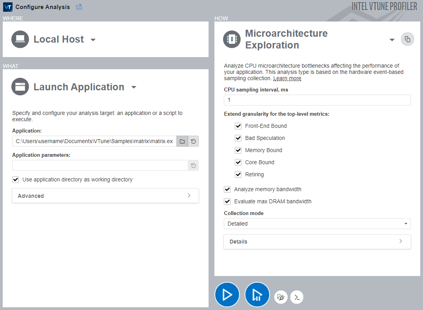Disable Analyze memory bandwidth
Screen dimensions: 423x310
pyautogui.click(x=227, y=189)
